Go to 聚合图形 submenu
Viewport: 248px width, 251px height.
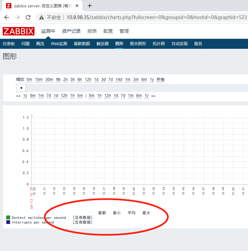(138, 44)
